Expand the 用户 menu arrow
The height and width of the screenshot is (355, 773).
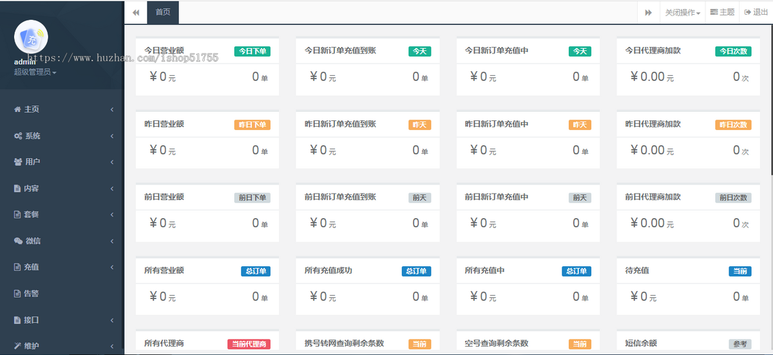(x=112, y=162)
